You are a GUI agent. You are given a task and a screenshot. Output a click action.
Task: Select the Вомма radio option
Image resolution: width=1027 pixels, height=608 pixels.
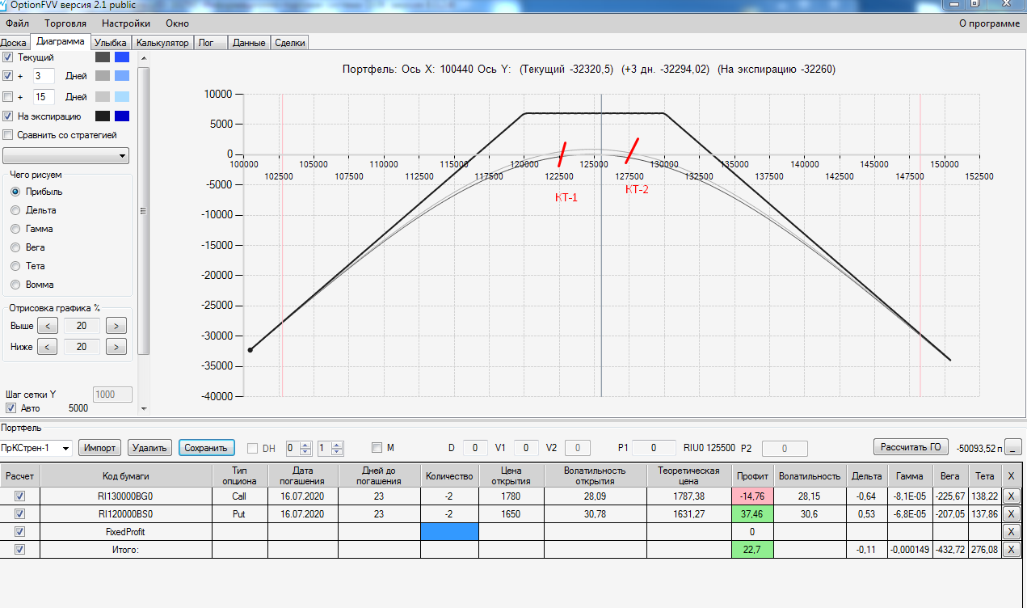15,285
